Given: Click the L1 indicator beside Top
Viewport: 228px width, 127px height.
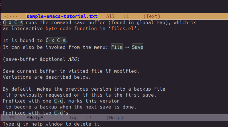Looking at the screenshot, I should pyautogui.click(x=89, y=118).
